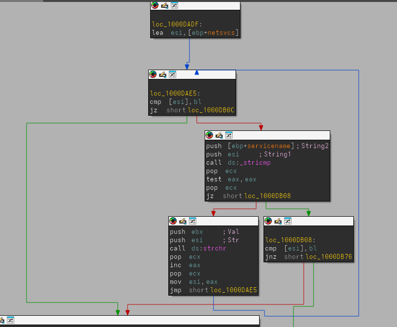Click the pencil icon on the loc_1000DAE5 block
The height and width of the screenshot is (327, 397).
(x=162, y=75)
